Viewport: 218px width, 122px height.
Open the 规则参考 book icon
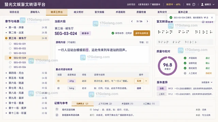pos(203,22)
